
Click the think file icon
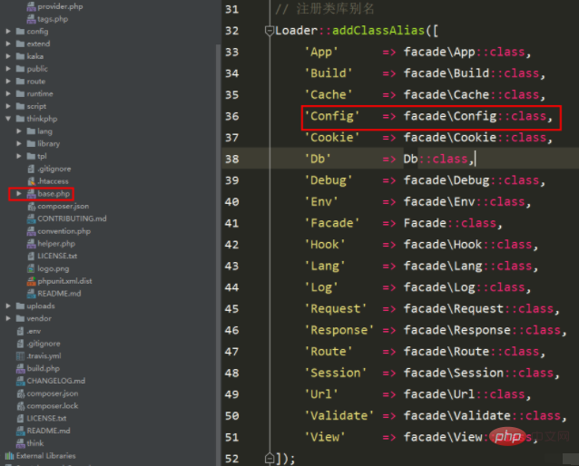click(21, 443)
